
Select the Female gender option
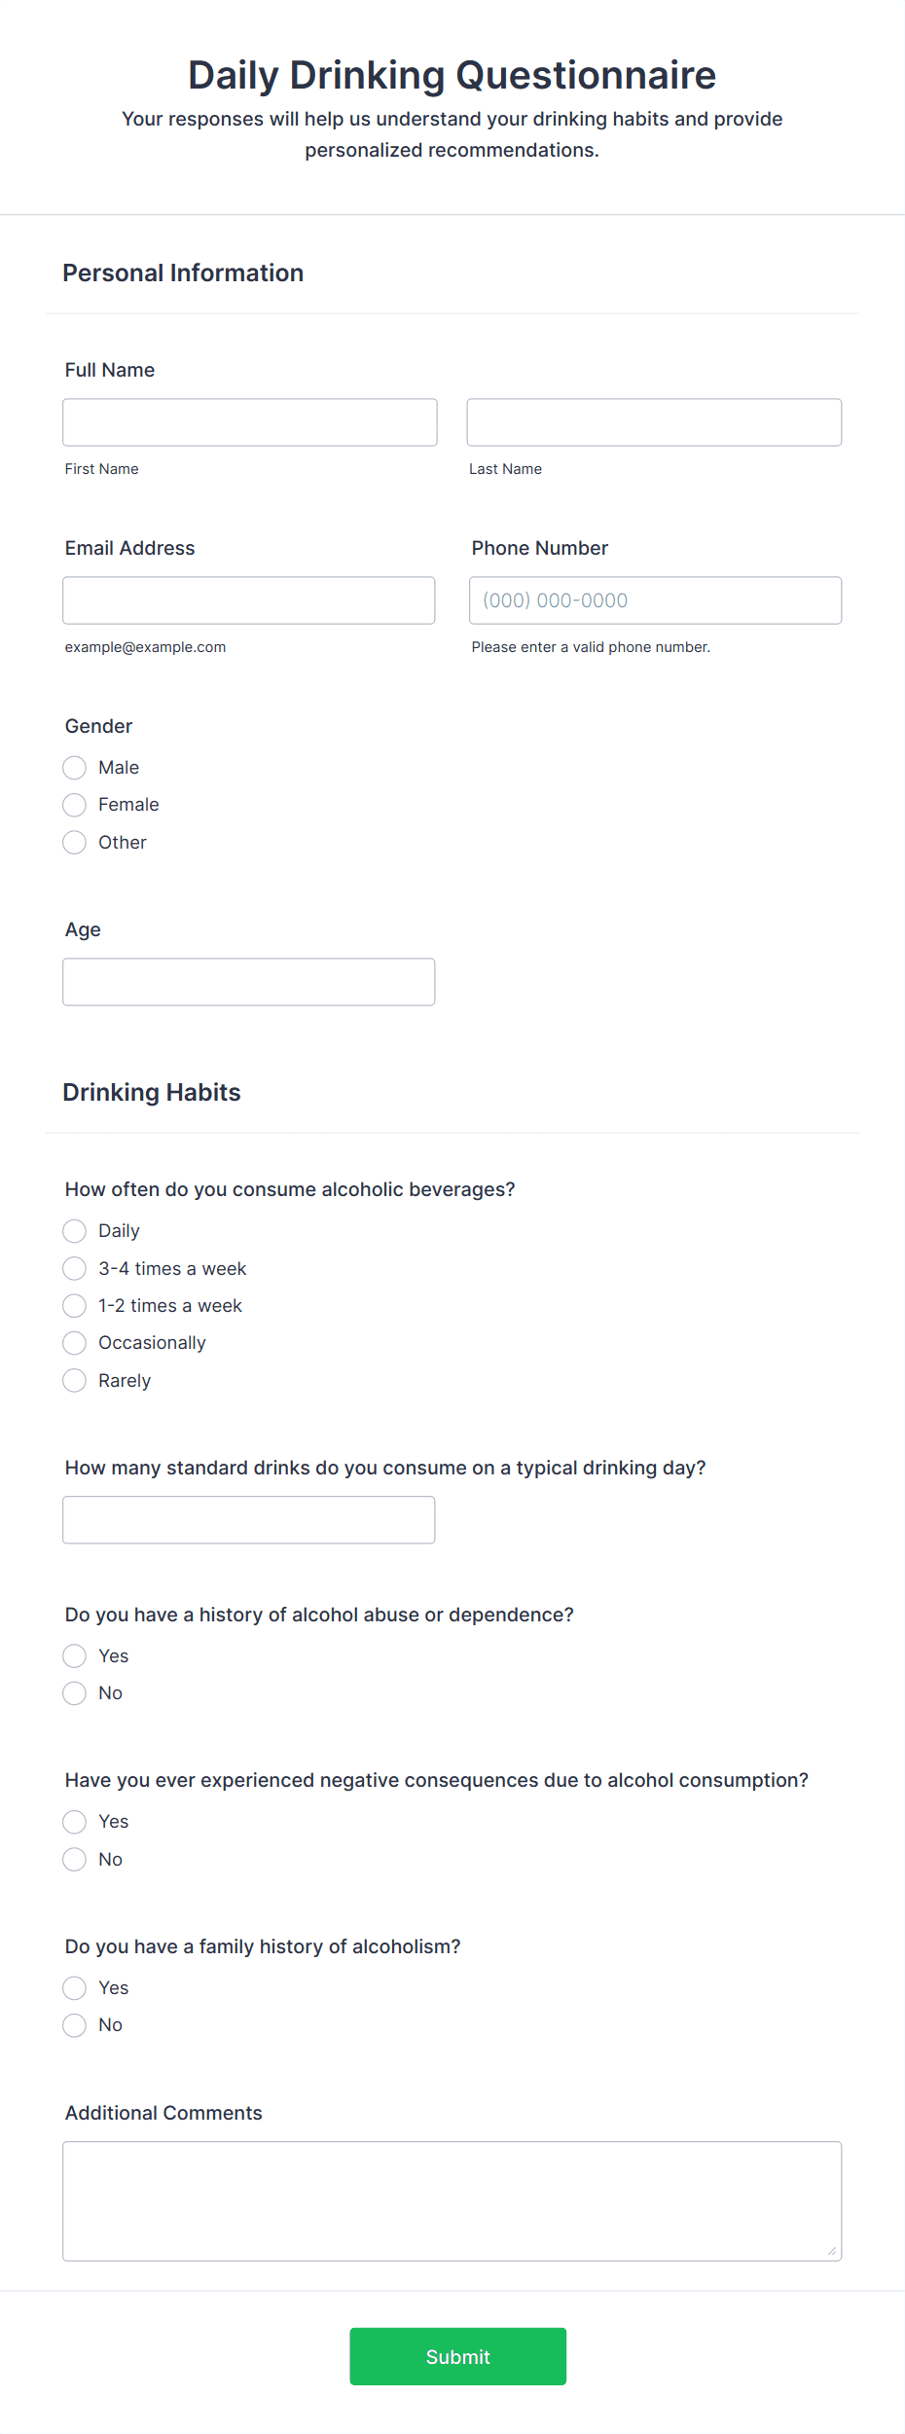coord(75,805)
